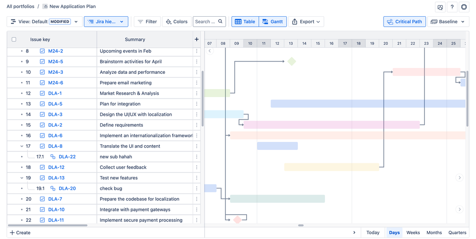Image resolution: width=476 pixels, height=239 pixels.
Task: Select the Days timescale
Action: (x=394, y=232)
